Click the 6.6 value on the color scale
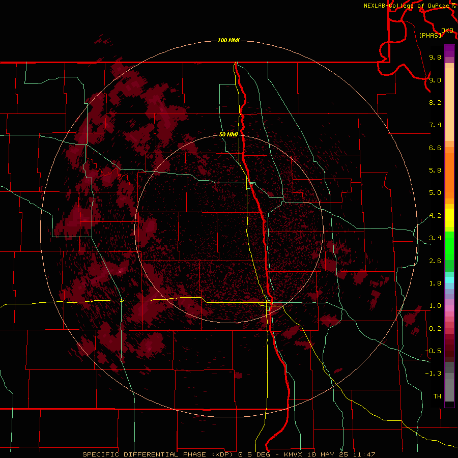The height and width of the screenshot is (458, 458). [x=435, y=148]
